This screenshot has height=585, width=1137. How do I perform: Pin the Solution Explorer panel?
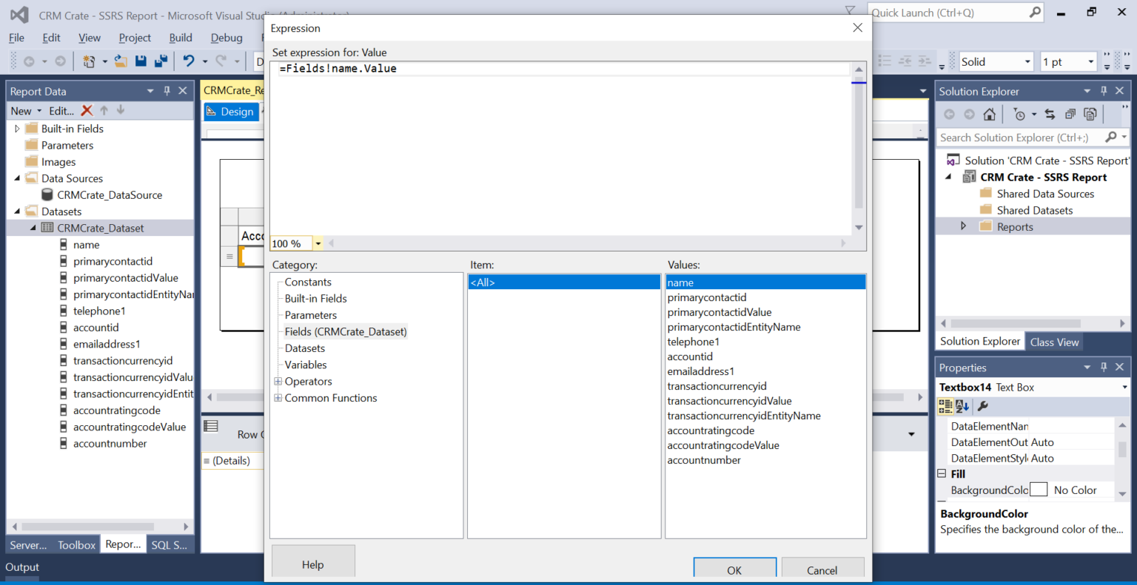tap(1103, 91)
